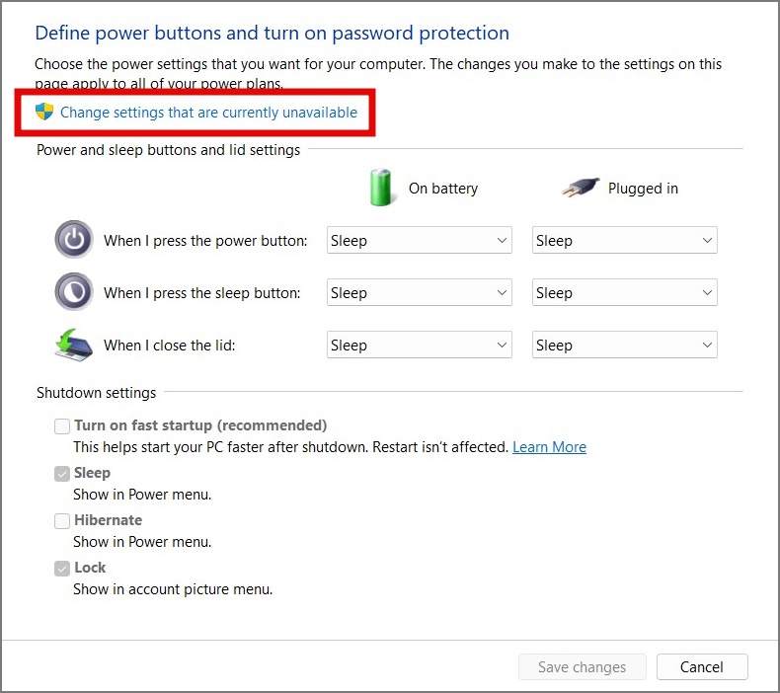The image size is (780, 693).
Task: Open power button On battery dropdown
Action: (x=419, y=240)
